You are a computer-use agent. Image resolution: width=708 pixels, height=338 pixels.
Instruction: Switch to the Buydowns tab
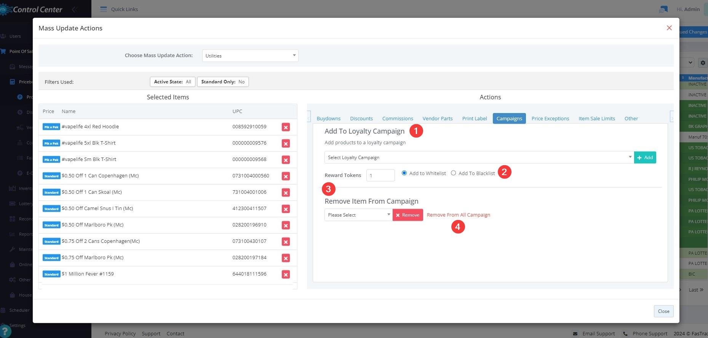coord(329,119)
